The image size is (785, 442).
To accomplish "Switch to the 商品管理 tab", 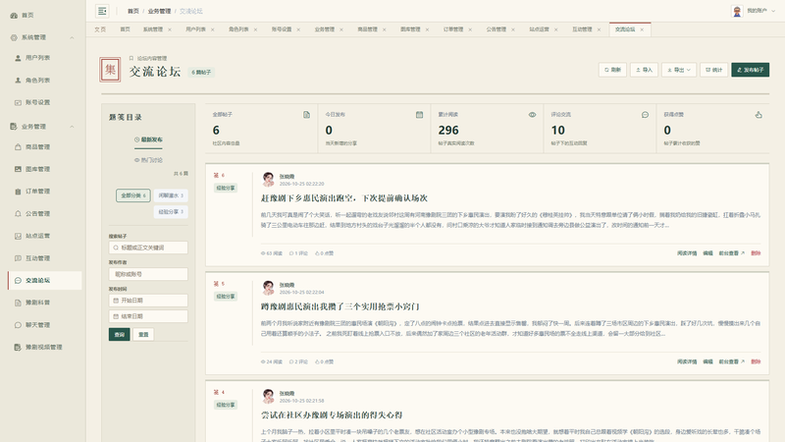I will pyautogui.click(x=367, y=29).
